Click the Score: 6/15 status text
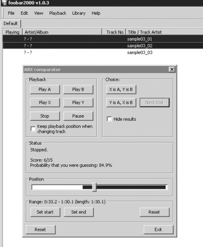This screenshot has height=247, width=203. click(42, 160)
